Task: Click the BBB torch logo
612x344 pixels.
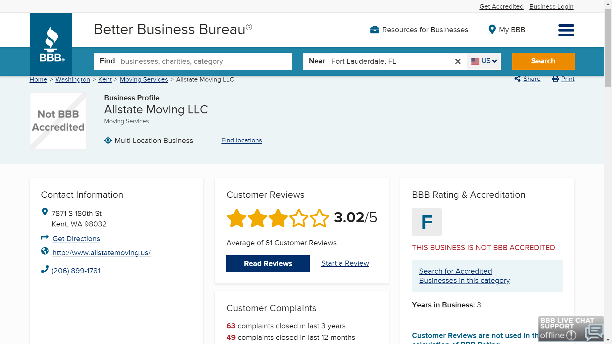Action: 51,44
